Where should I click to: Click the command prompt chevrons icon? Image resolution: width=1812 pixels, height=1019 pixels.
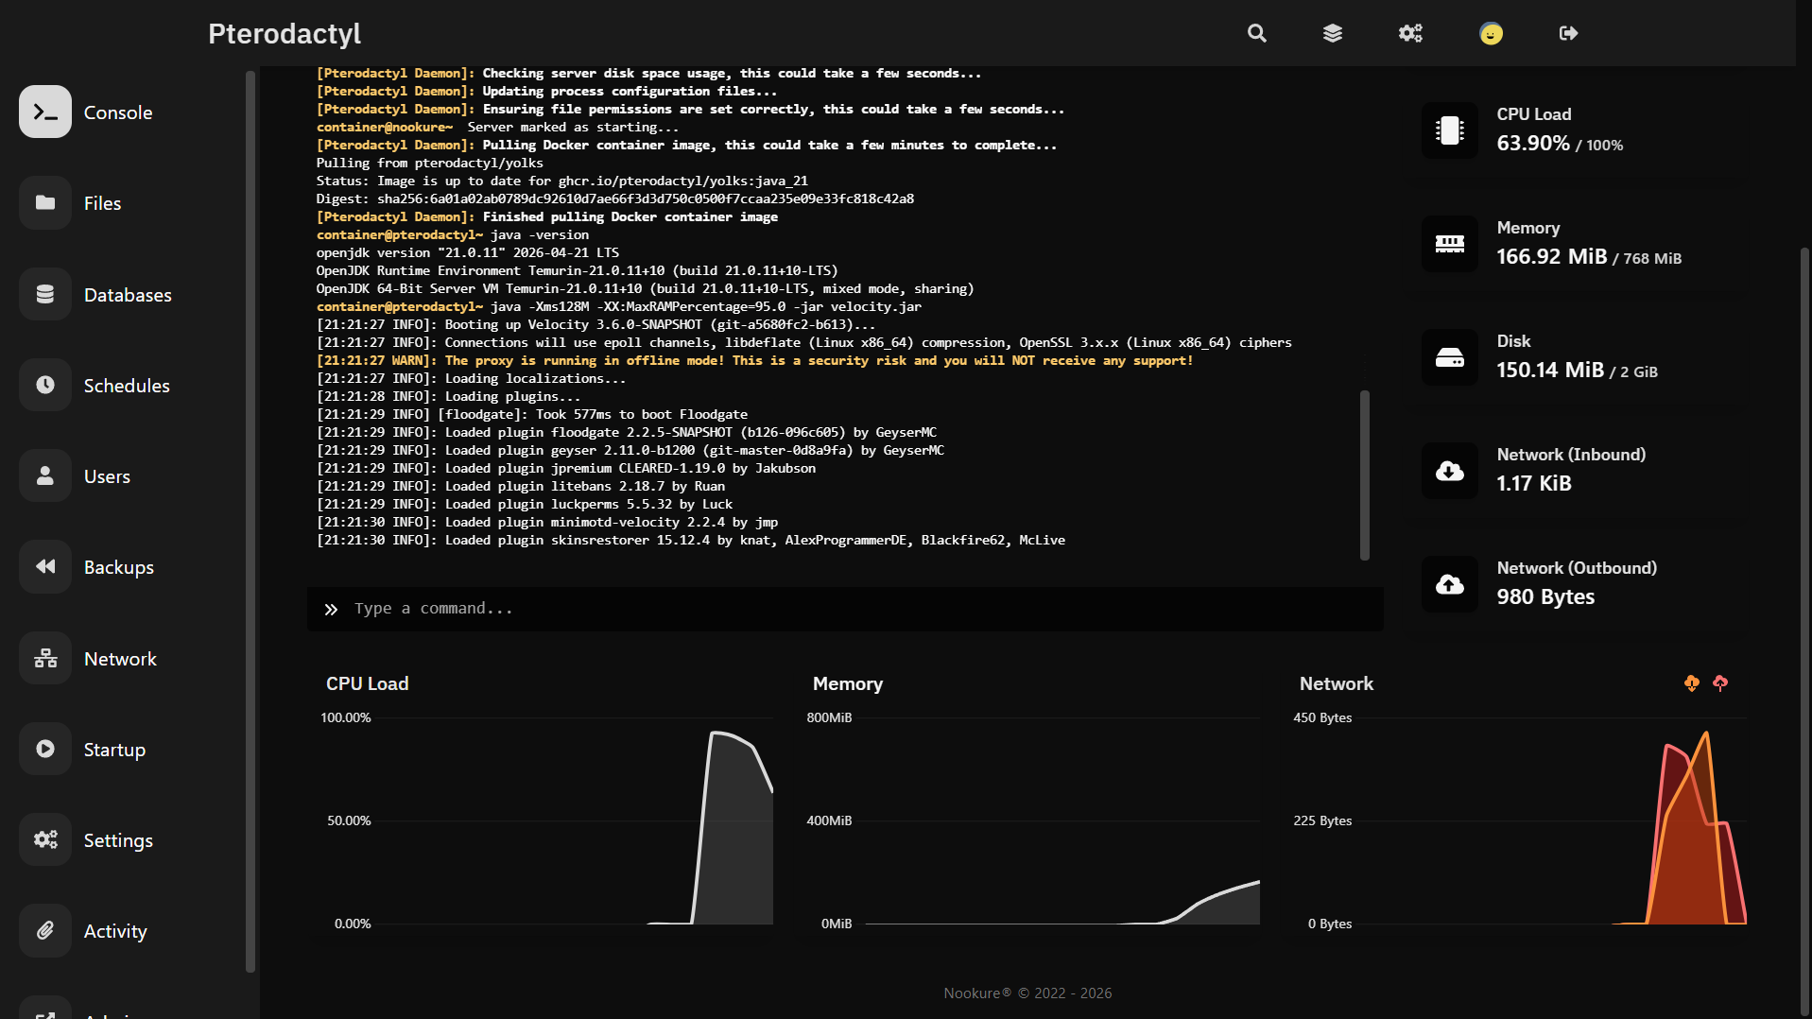[x=331, y=610]
